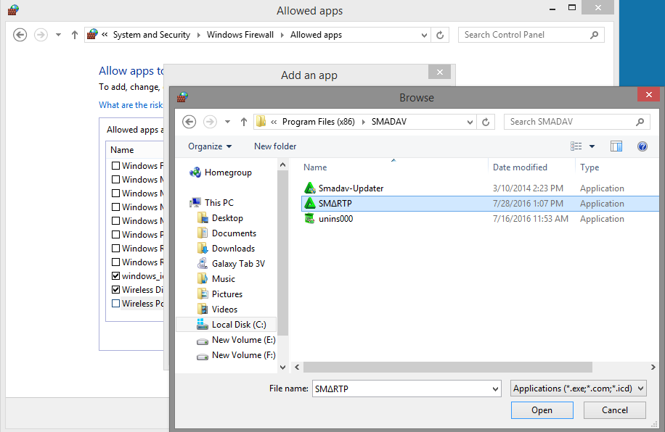Select New Volume (F:) drive

point(236,355)
